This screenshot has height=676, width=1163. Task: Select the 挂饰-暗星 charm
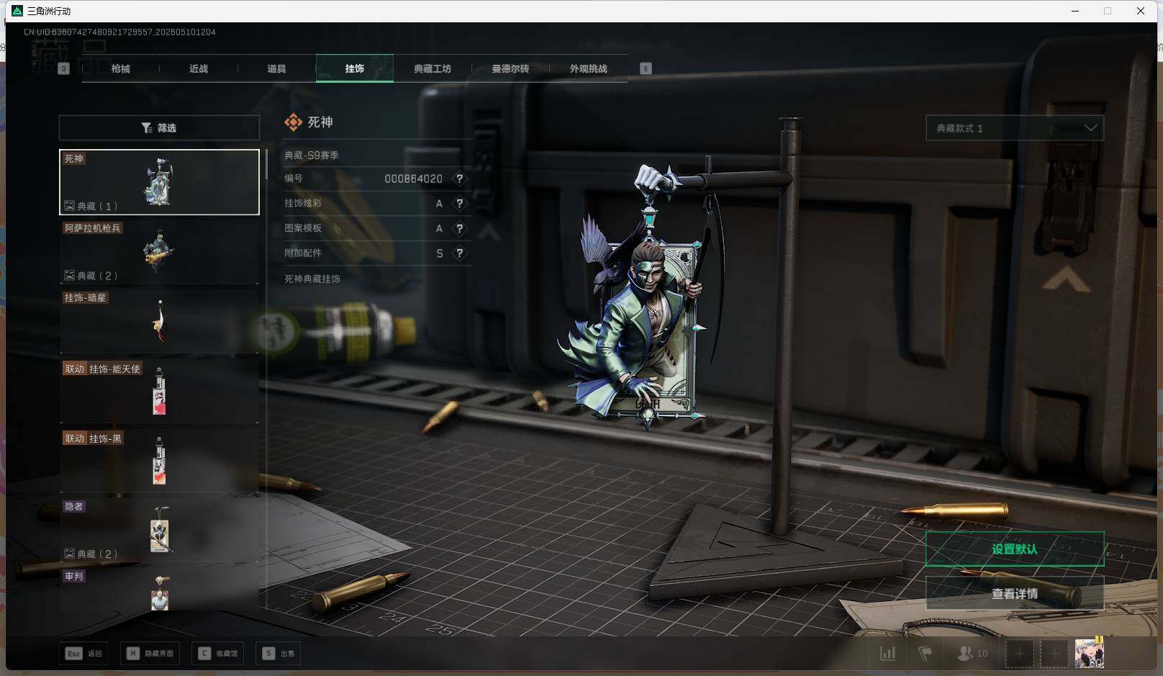[x=159, y=321]
